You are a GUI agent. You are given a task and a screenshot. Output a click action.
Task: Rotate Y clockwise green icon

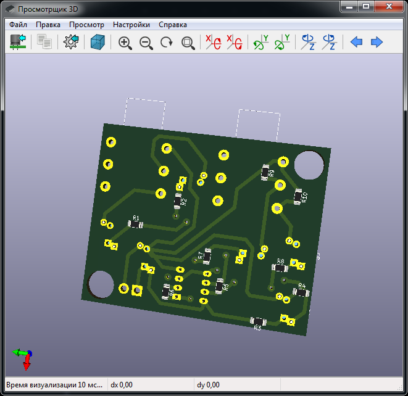point(261,43)
